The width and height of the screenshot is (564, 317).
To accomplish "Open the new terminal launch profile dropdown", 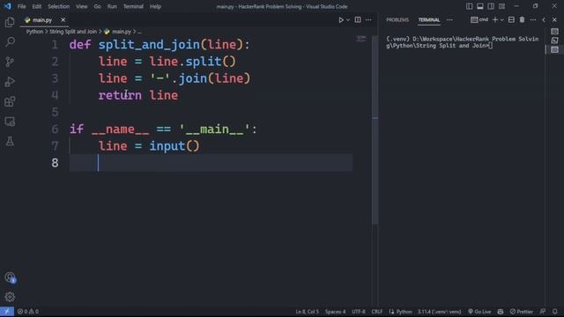I will click(x=501, y=19).
